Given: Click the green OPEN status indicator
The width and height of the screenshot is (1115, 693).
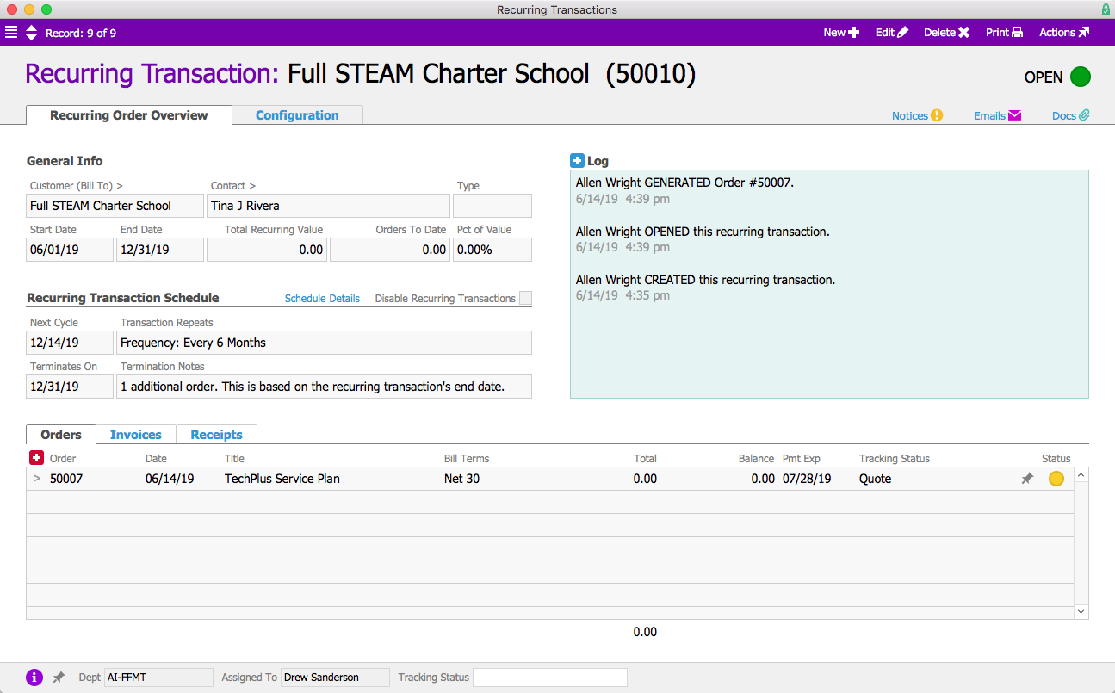Looking at the screenshot, I should (1081, 77).
